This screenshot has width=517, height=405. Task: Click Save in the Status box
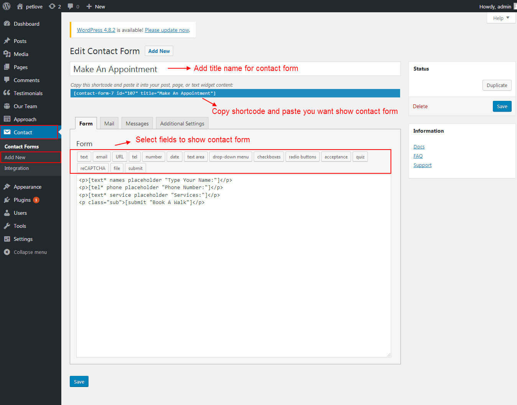point(502,106)
